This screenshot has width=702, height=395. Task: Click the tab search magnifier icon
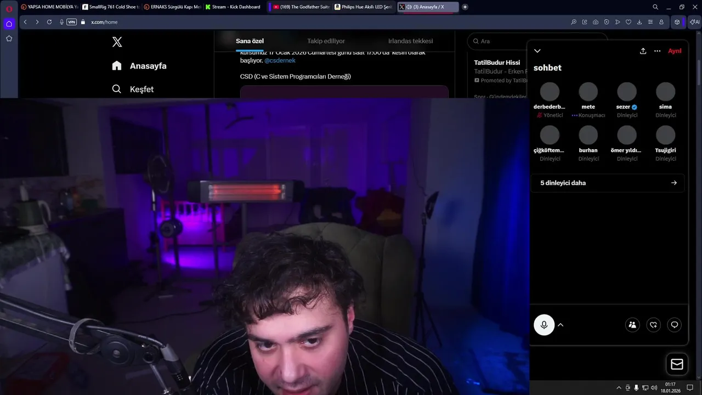[655, 7]
